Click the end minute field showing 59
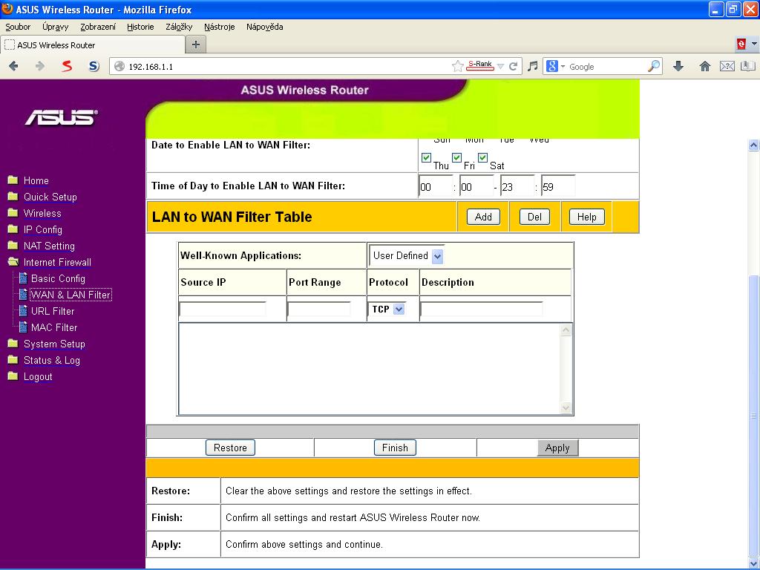 [x=558, y=186]
